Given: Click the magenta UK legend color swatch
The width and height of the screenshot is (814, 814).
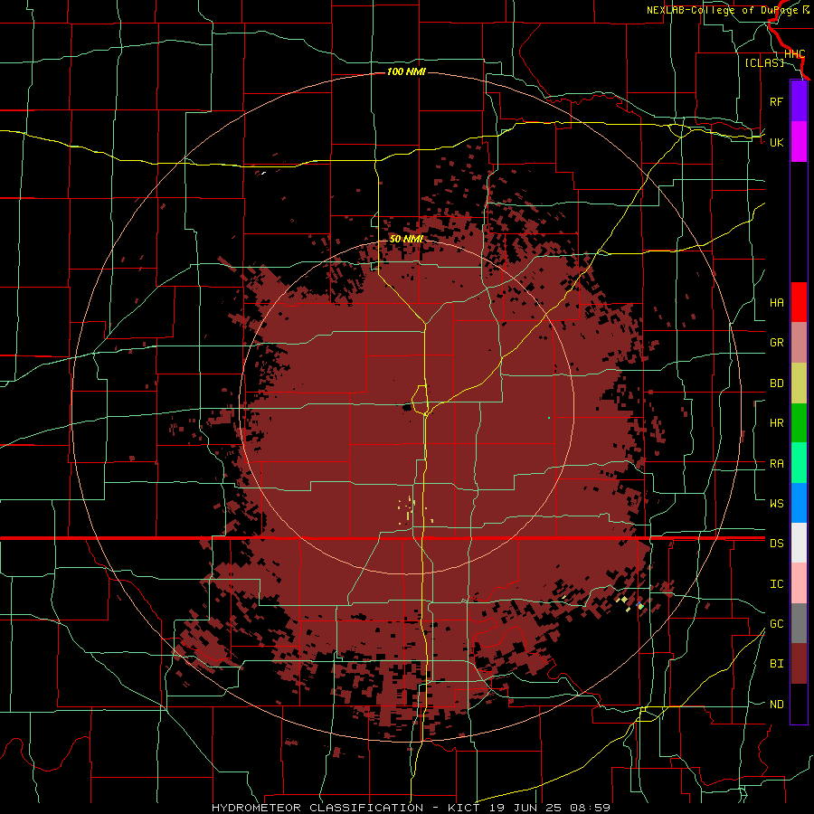Looking at the screenshot, I should (799, 142).
